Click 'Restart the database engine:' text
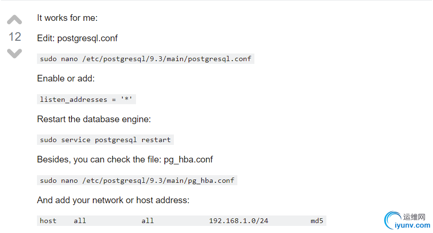The image size is (433, 233). pyautogui.click(x=94, y=119)
